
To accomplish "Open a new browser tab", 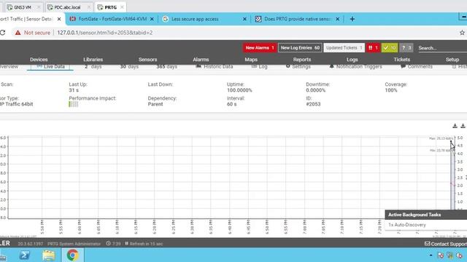I will point(352,19).
